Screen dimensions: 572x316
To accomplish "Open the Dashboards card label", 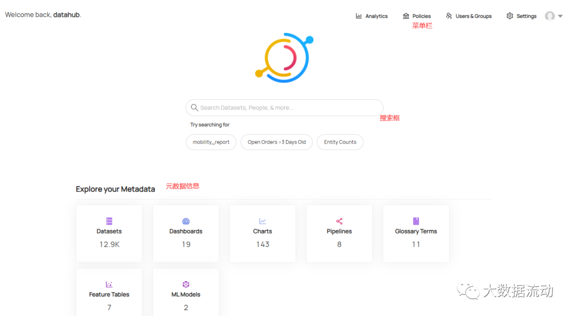I will click(x=186, y=231).
